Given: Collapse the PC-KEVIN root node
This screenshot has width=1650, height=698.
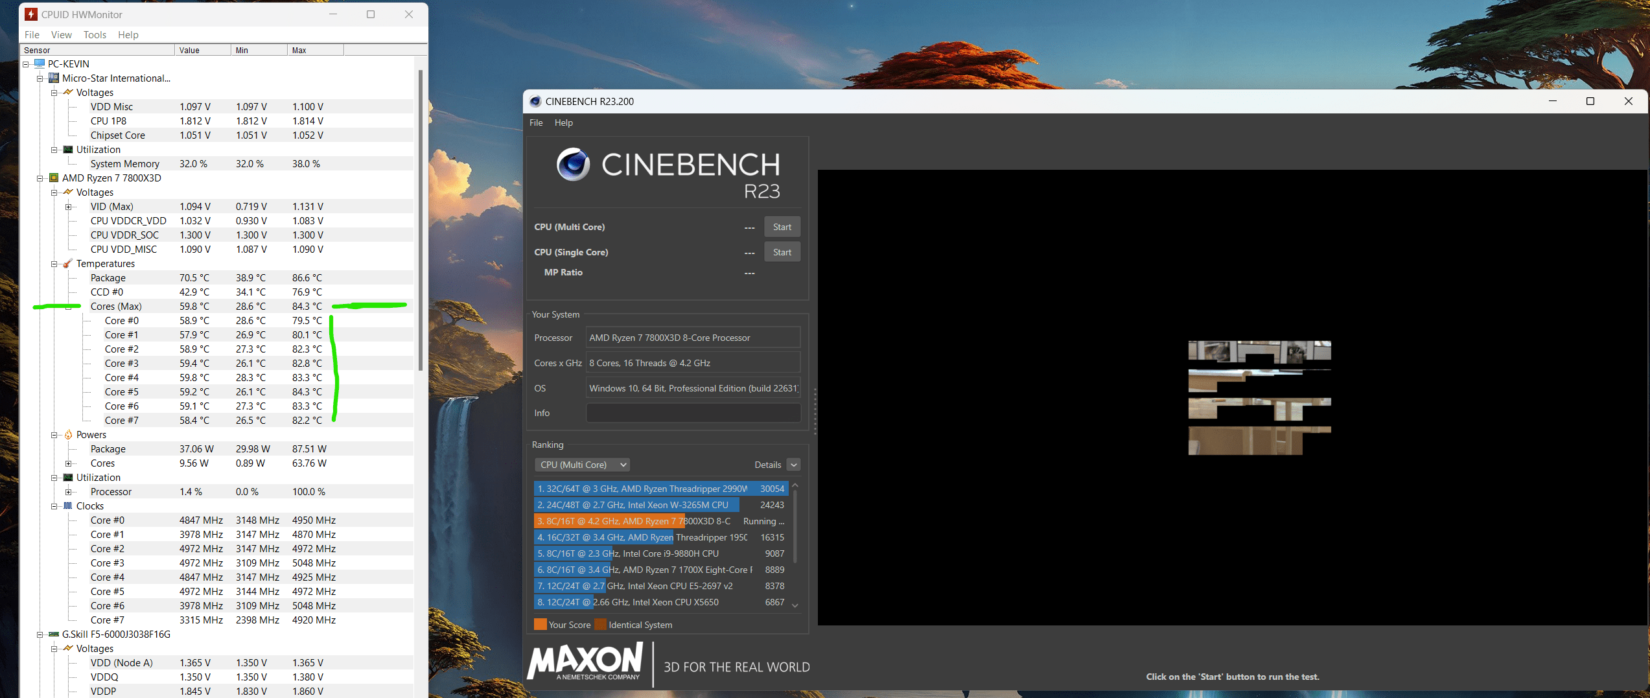Looking at the screenshot, I should click(x=26, y=64).
